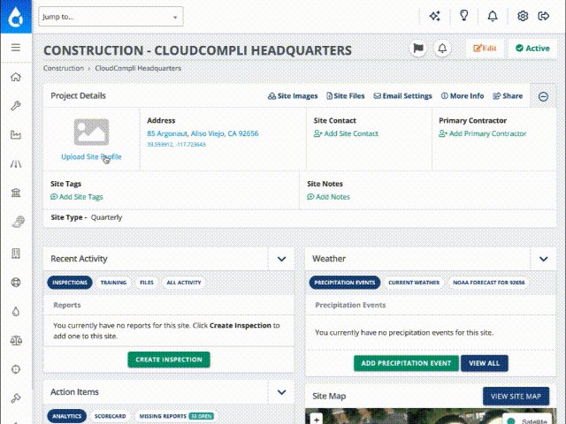Screen dimensions: 566x424
Task: Open the circular face sidebar icon
Action: click(x=16, y=369)
